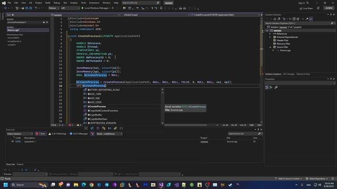Viewport: 337px width, 189px height.
Task: Click Collapse All icon in Solution Explorer
Action: [x=294, y=19]
